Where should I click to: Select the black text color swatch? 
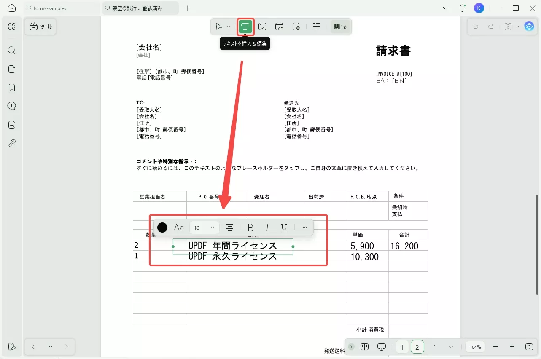(x=162, y=227)
